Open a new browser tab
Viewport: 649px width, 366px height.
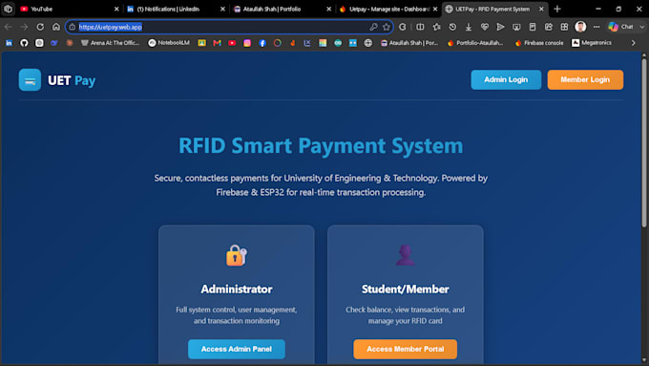[x=557, y=9]
